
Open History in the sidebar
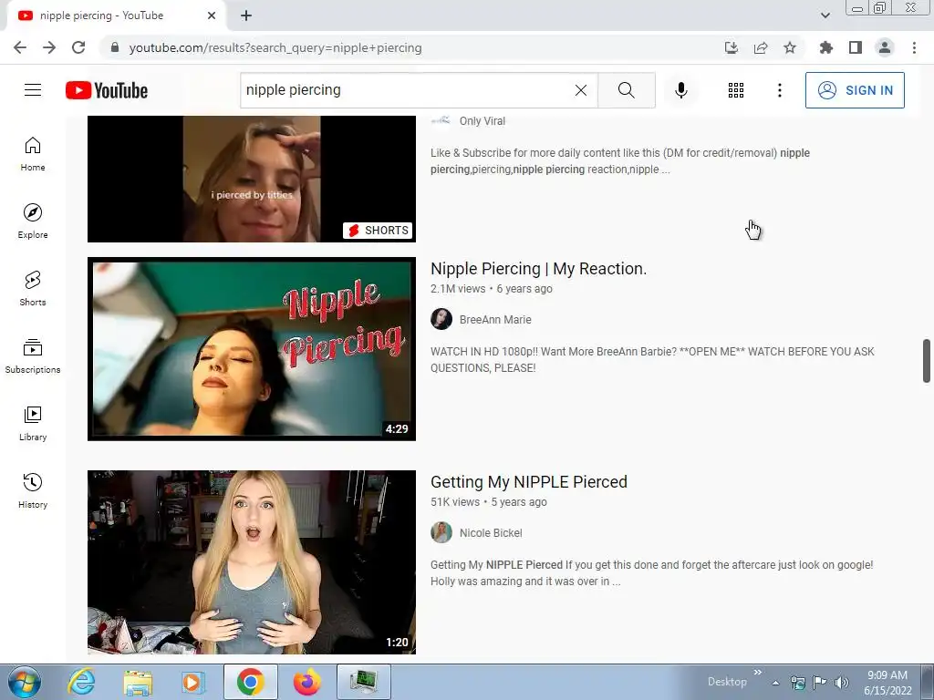(x=33, y=490)
